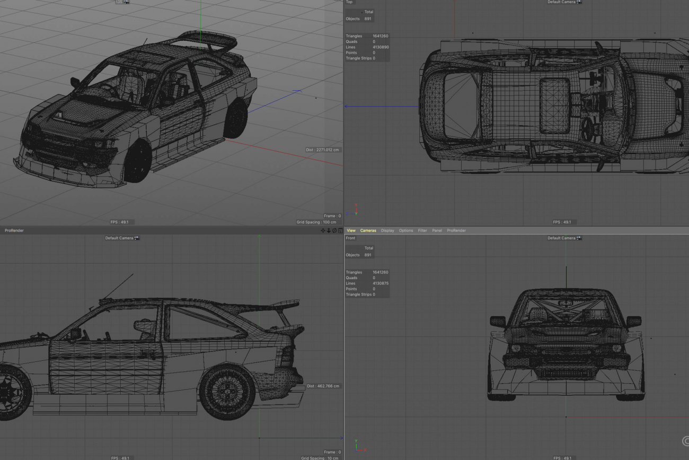689x460 pixels.
Task: Select the car's rear wheel in the side view
Action: pyautogui.click(x=227, y=391)
